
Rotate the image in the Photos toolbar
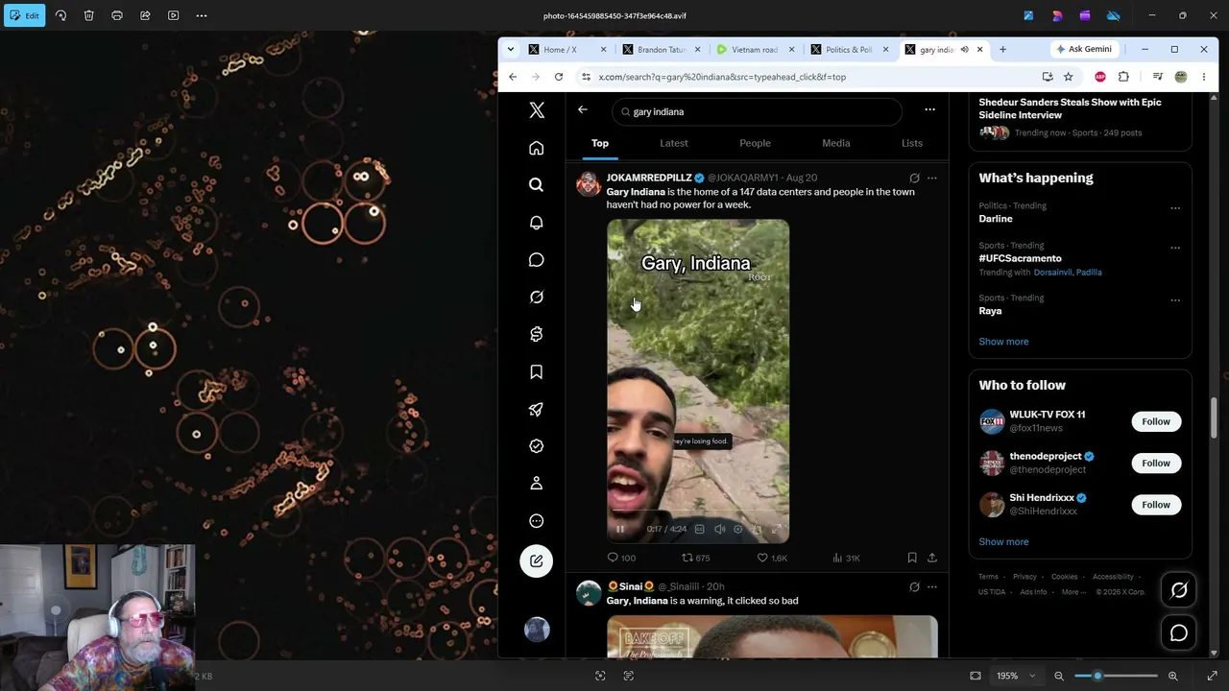coord(60,15)
